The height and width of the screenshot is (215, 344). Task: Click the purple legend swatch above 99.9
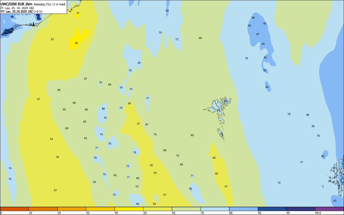329,209
